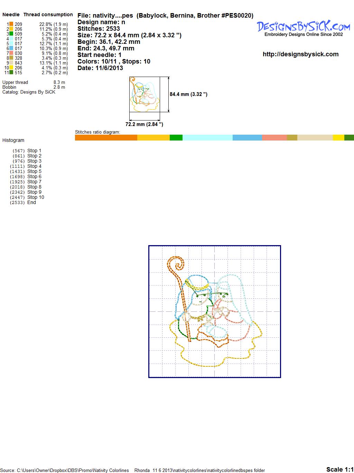This screenshot has height=473, width=354.
Task: Select needle 1 orange thread swatch
Action: coord(11,24)
